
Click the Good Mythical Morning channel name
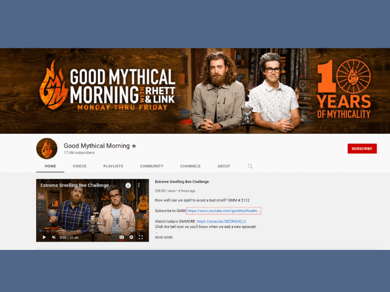pyautogui.click(x=97, y=146)
